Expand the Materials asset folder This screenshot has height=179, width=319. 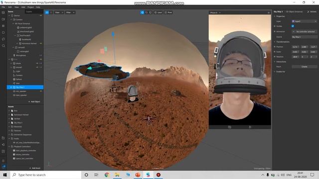point(9,127)
